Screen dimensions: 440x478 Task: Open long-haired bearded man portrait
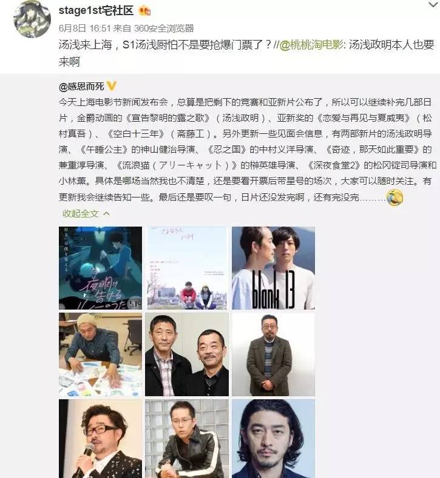(x=273, y=439)
